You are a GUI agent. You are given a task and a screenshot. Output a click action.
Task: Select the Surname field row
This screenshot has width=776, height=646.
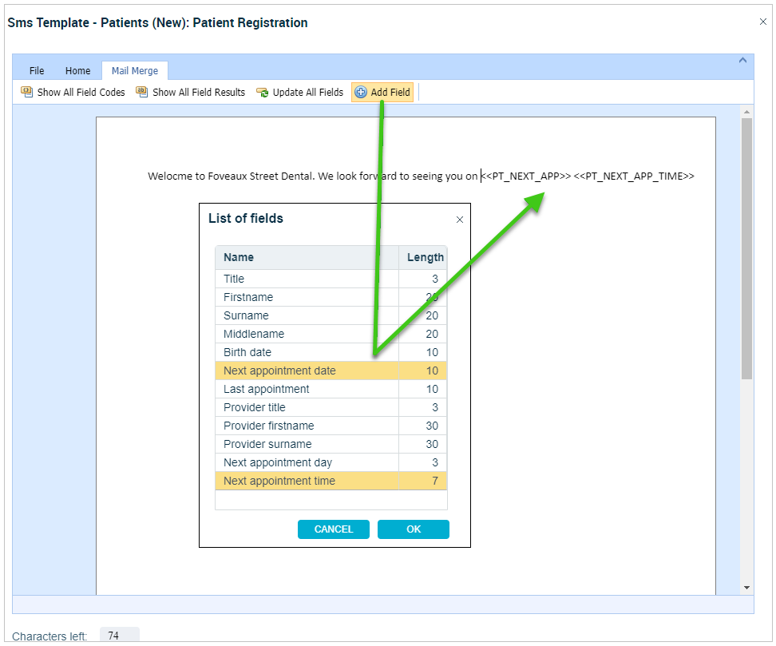point(331,315)
